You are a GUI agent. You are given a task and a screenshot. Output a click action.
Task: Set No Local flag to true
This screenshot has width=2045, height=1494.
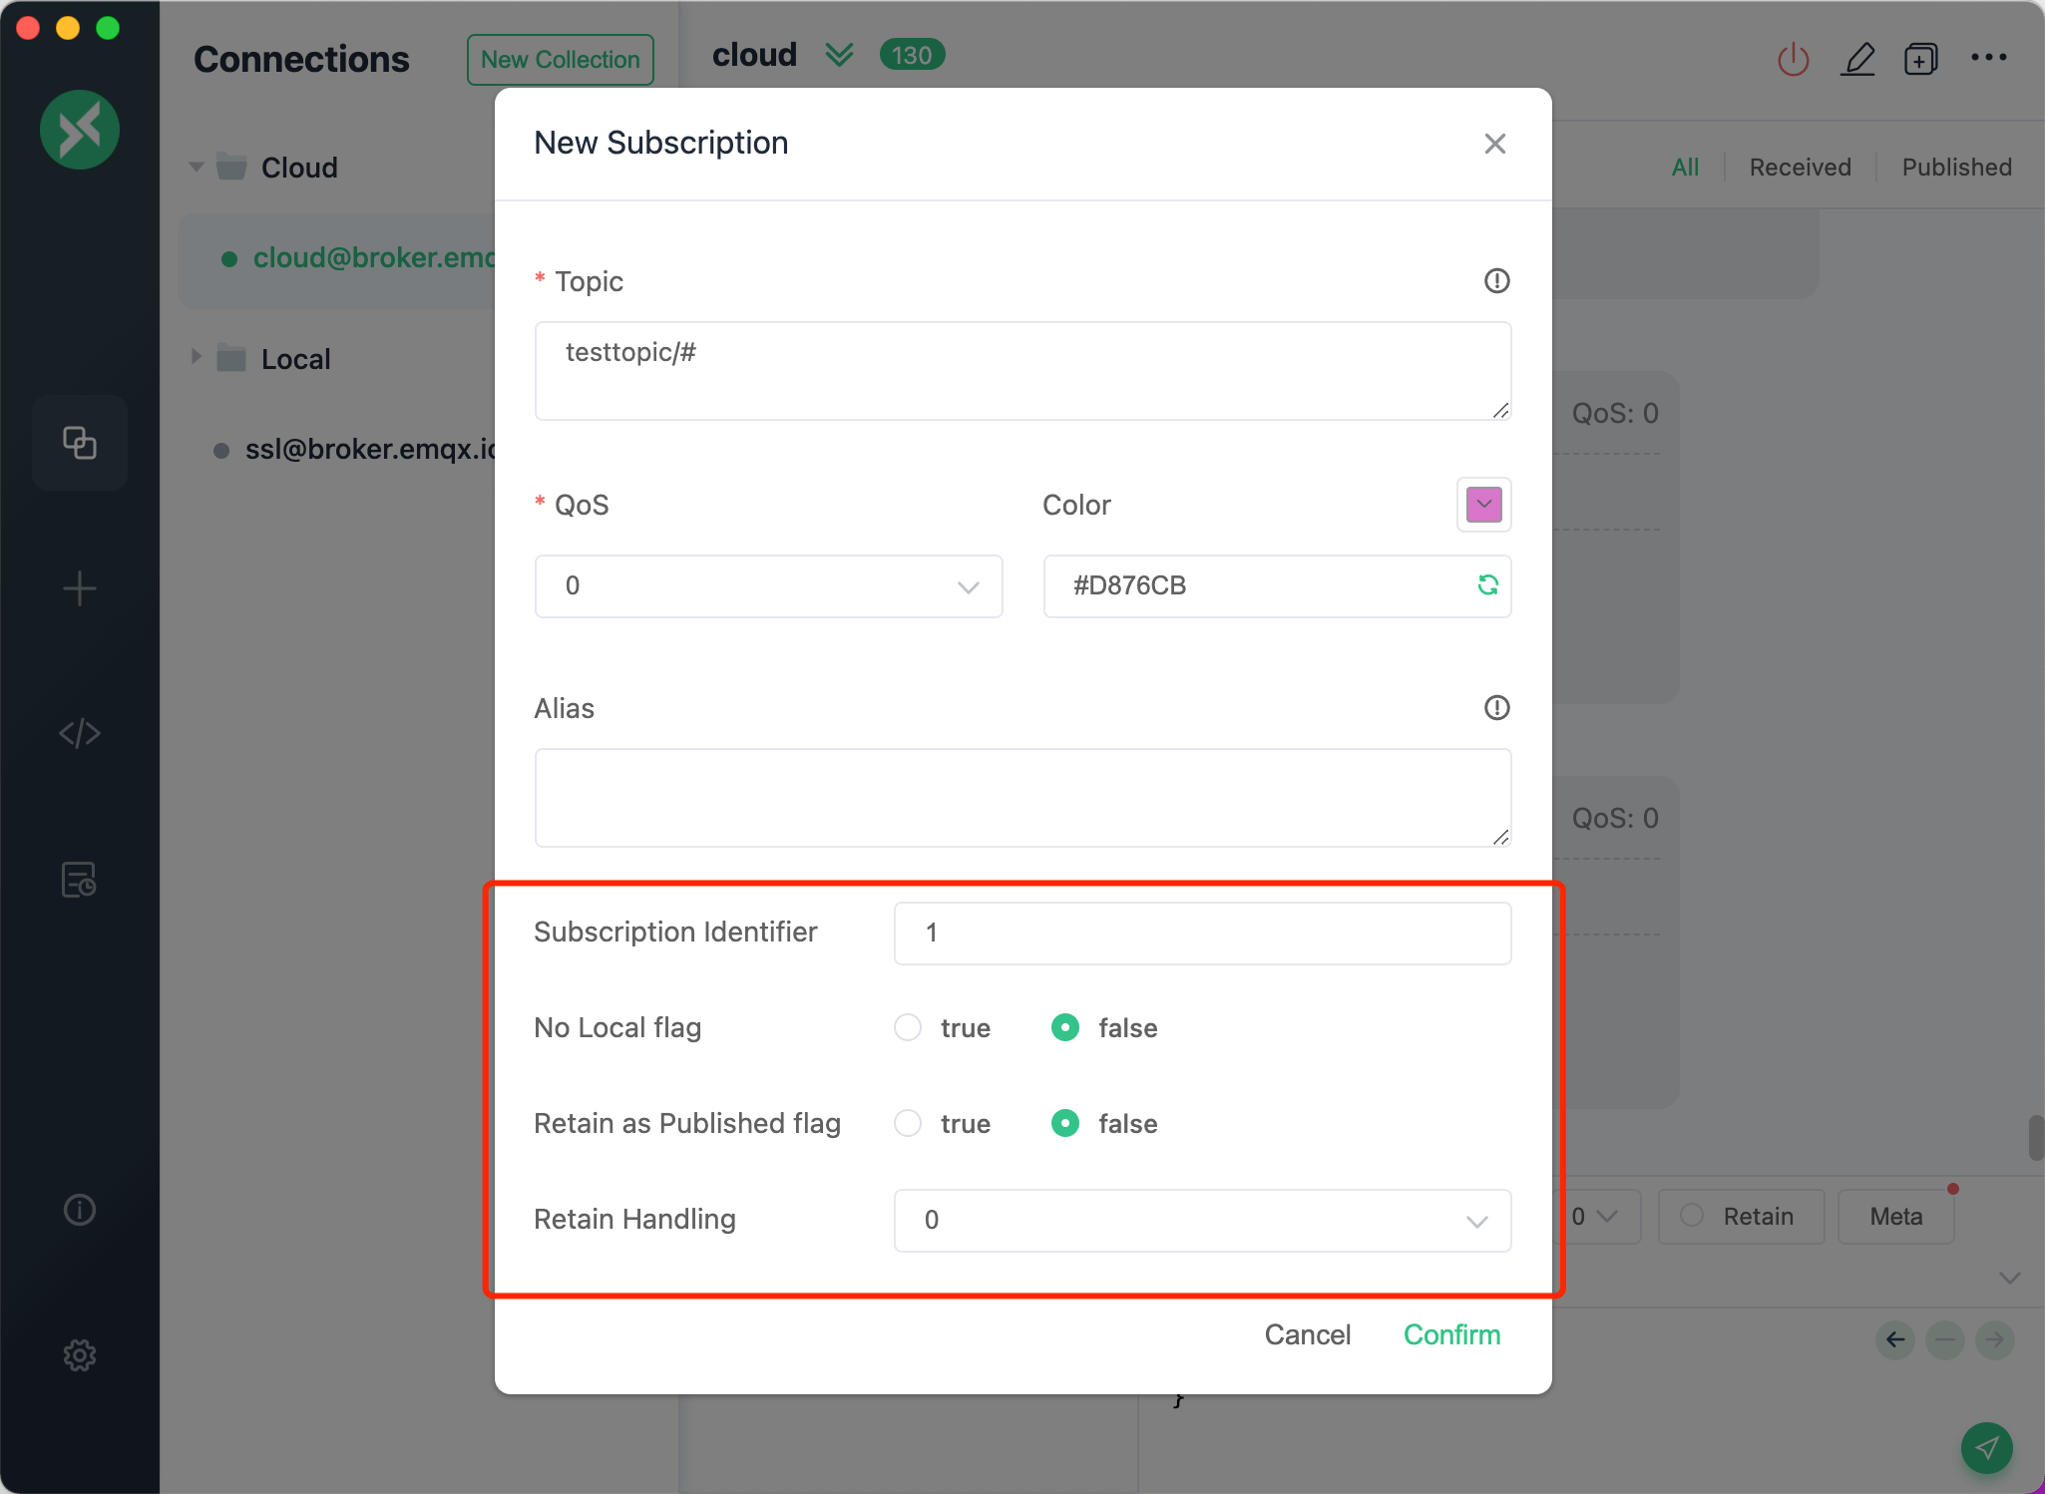coord(908,1027)
